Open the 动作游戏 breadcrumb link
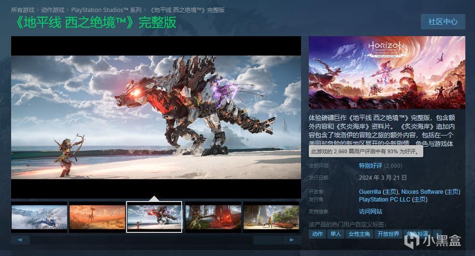 tap(53, 10)
